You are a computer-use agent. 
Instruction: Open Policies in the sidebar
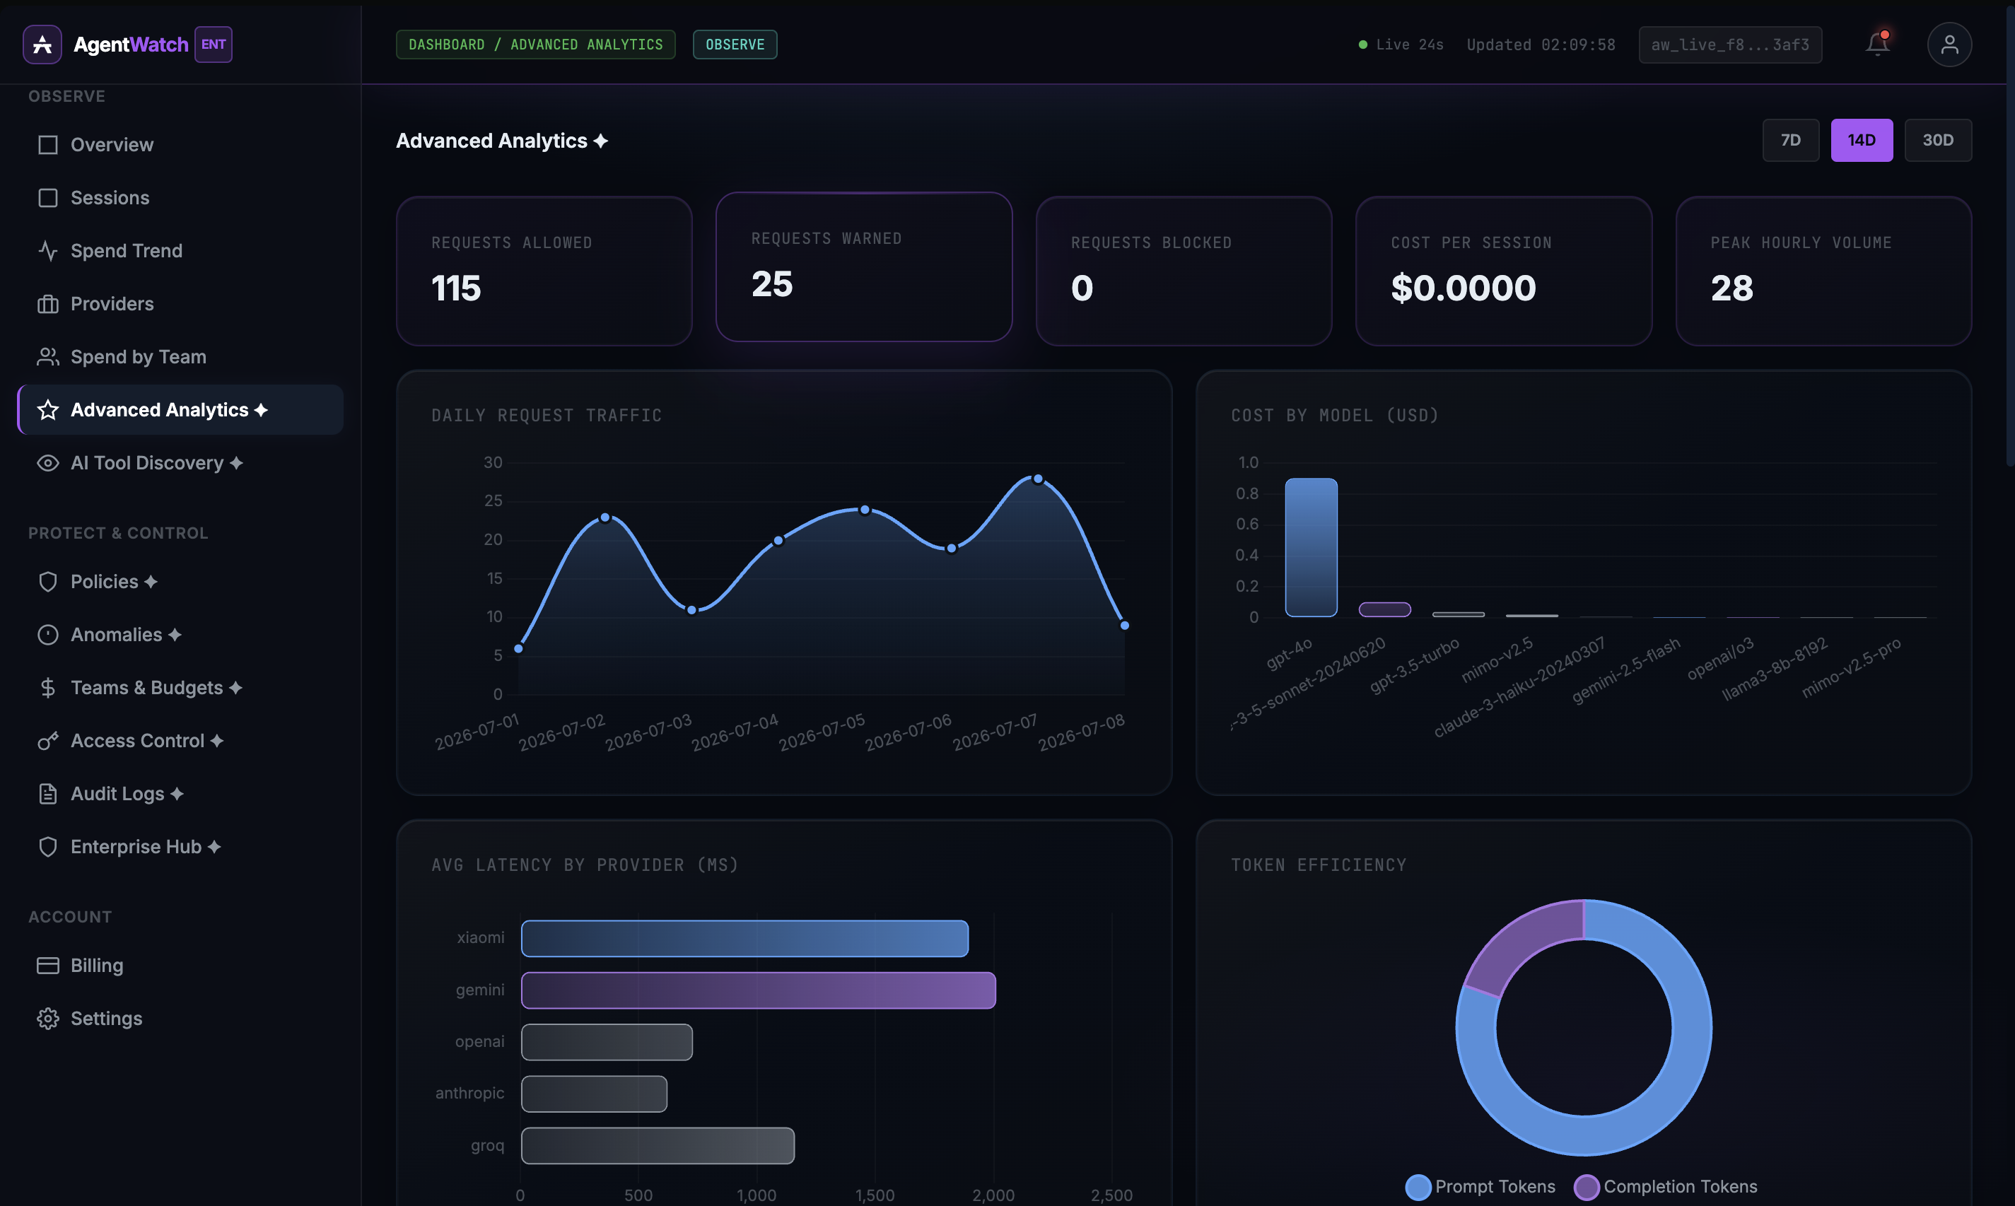tap(180, 582)
